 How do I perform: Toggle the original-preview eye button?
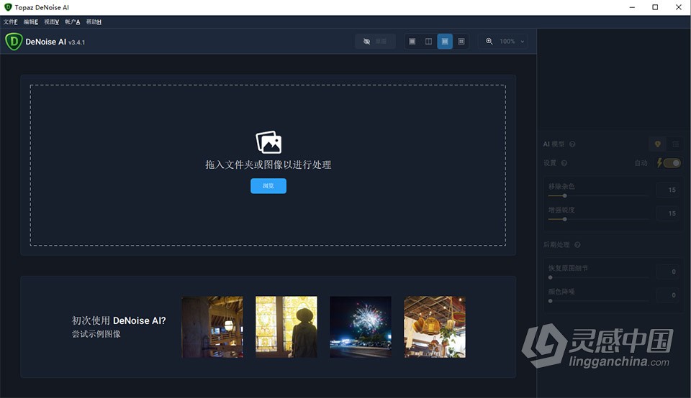(x=375, y=42)
